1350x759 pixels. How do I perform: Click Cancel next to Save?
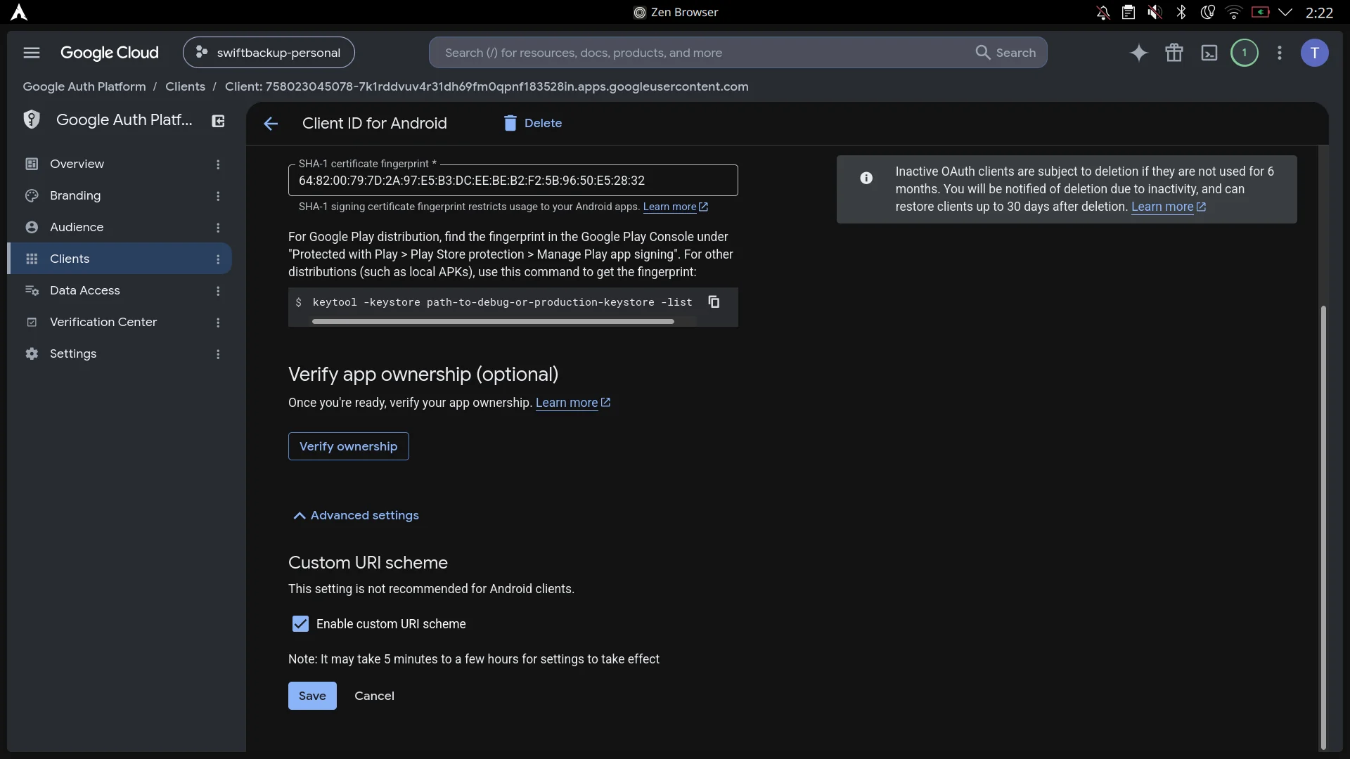tap(374, 696)
